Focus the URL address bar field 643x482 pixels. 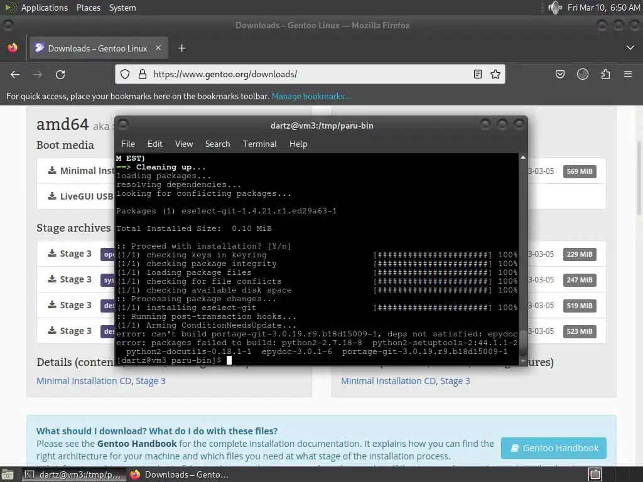[310, 74]
